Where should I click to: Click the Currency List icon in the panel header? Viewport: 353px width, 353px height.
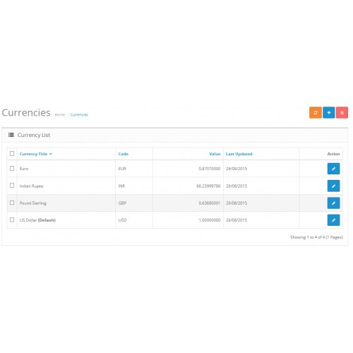11,135
